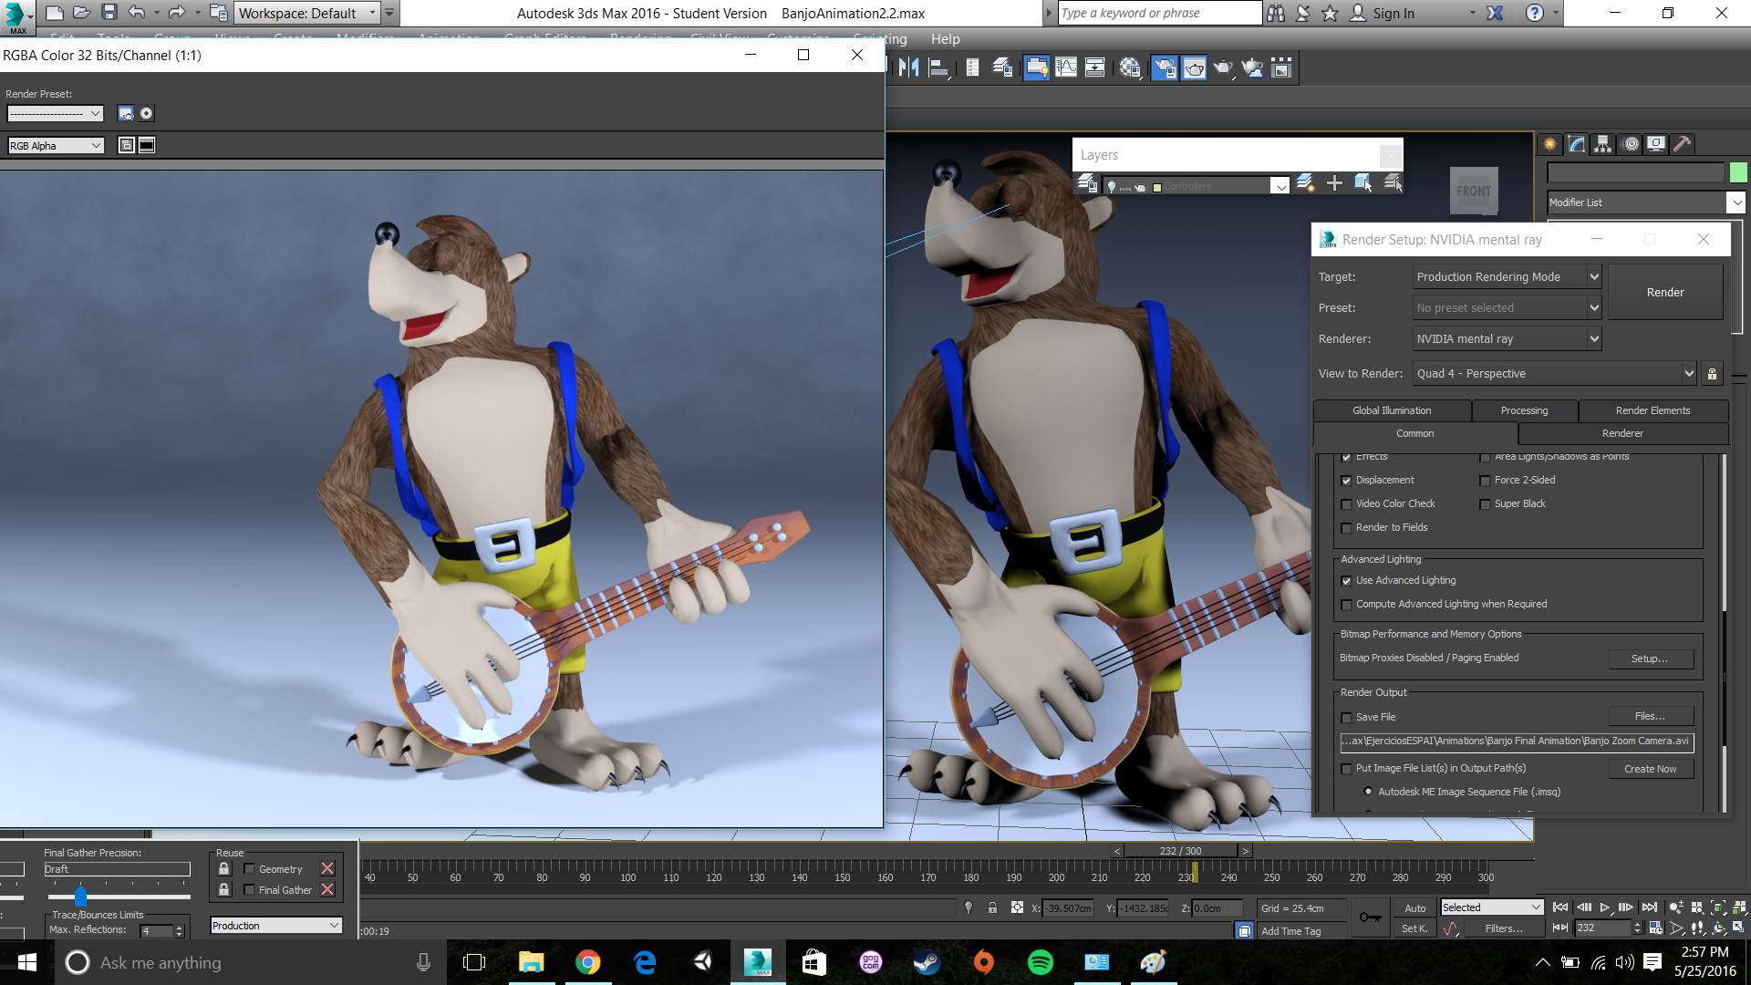Click the Mirror tool icon

pyautogui.click(x=908, y=67)
